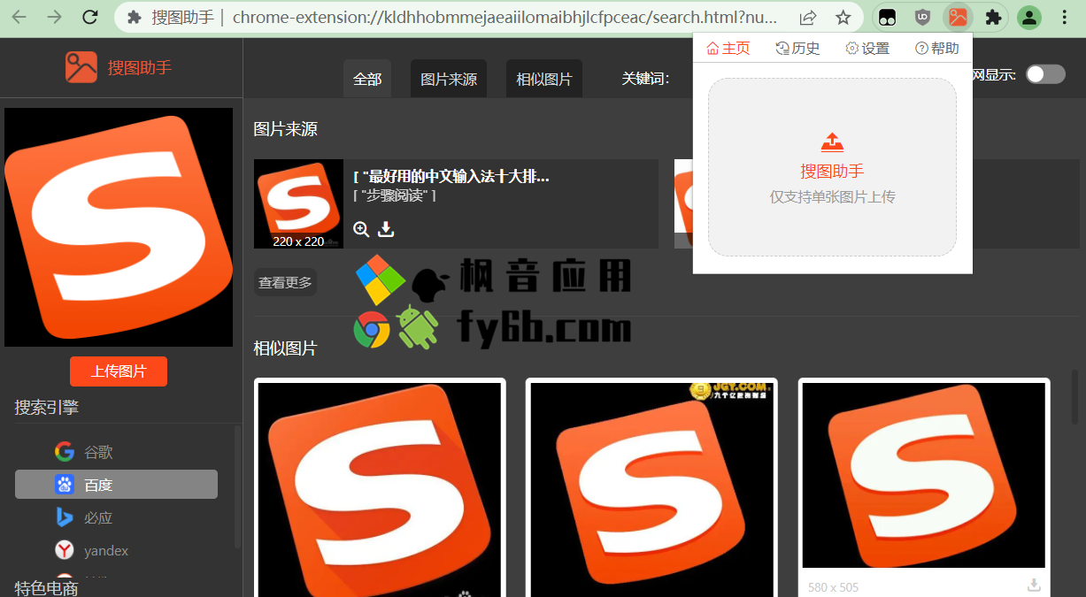Image resolution: width=1086 pixels, height=597 pixels.
Task: Open the Chrome three-dot menu
Action: pyautogui.click(x=1065, y=17)
